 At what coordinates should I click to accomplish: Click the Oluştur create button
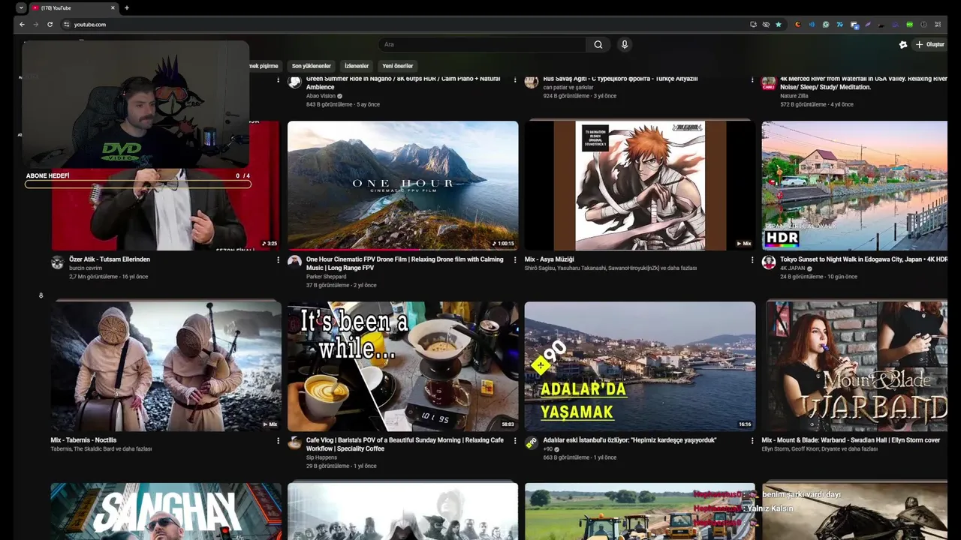(x=929, y=45)
